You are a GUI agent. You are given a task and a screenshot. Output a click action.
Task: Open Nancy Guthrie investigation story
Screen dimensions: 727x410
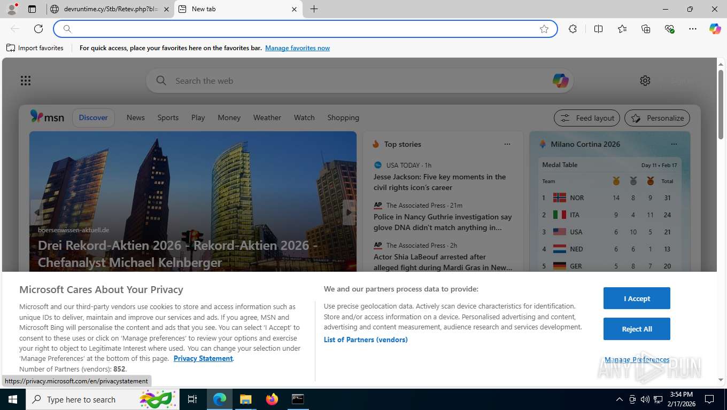[x=443, y=222]
